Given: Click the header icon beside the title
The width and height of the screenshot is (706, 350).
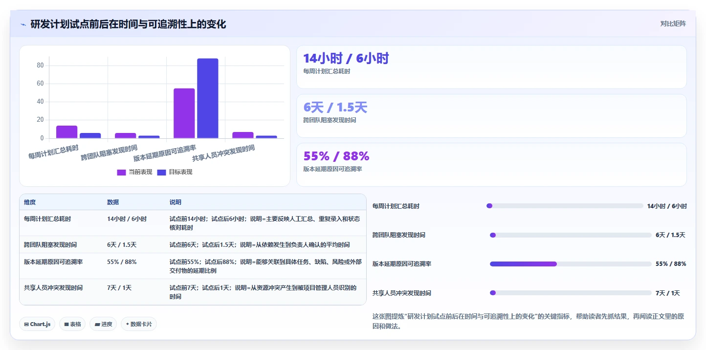Looking at the screenshot, I should tap(23, 24).
